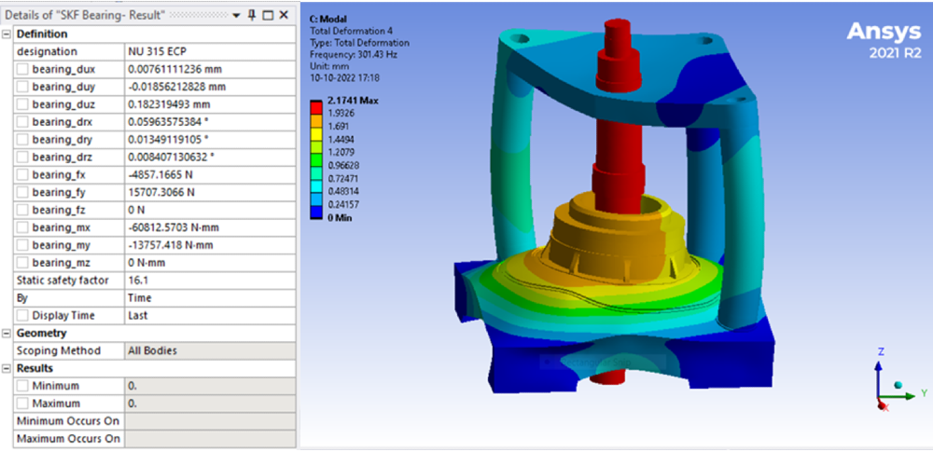Collapse the Results section

7,368
